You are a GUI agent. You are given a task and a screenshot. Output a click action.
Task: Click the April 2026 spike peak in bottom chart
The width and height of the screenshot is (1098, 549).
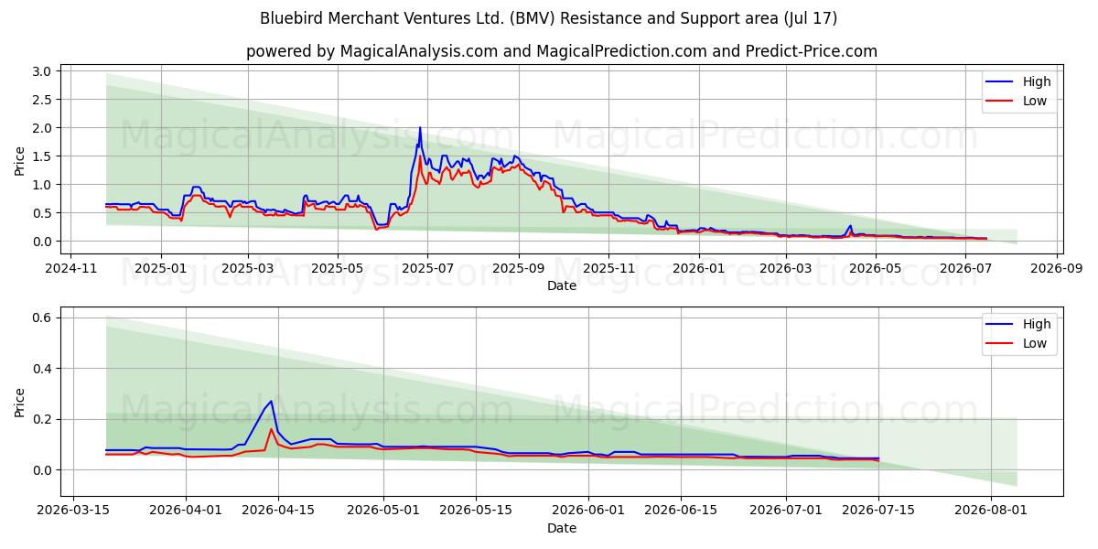[271, 401]
